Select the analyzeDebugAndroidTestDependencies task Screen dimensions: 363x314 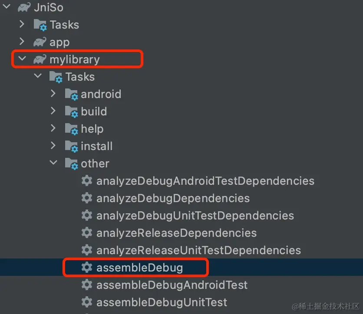pyautogui.click(x=205, y=181)
